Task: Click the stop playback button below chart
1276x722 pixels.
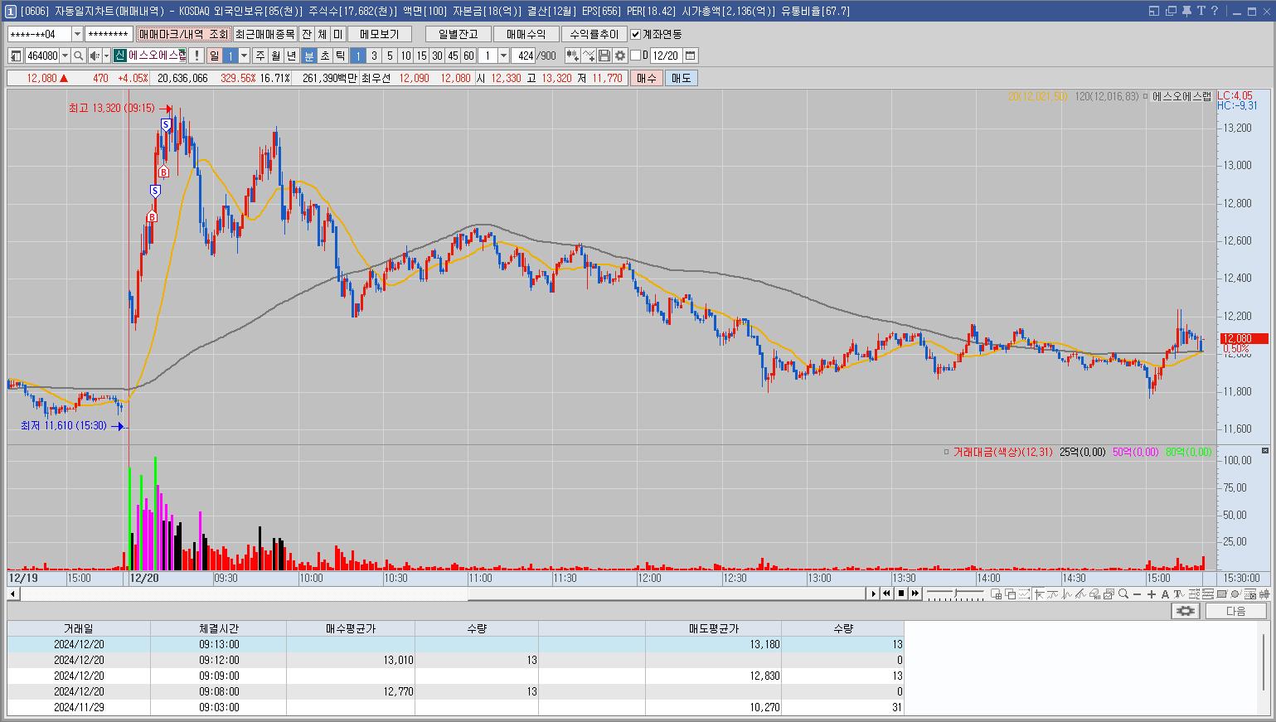Action: (901, 594)
